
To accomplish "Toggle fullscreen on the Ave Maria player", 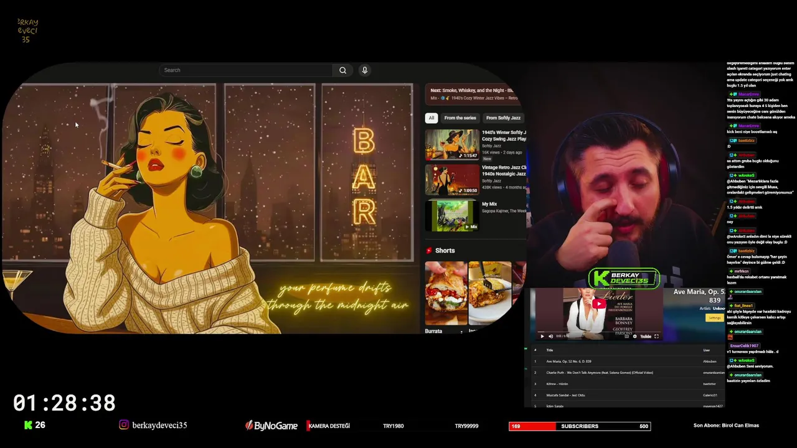I will (x=656, y=336).
